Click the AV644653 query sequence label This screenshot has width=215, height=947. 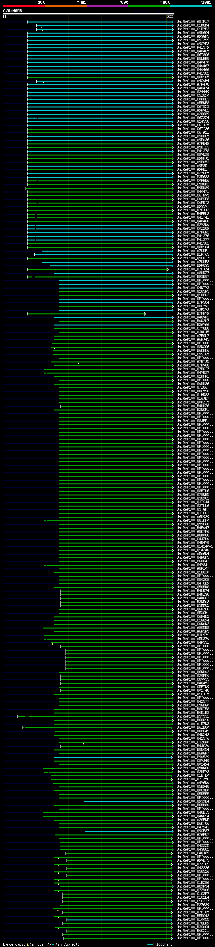(x=12, y=11)
